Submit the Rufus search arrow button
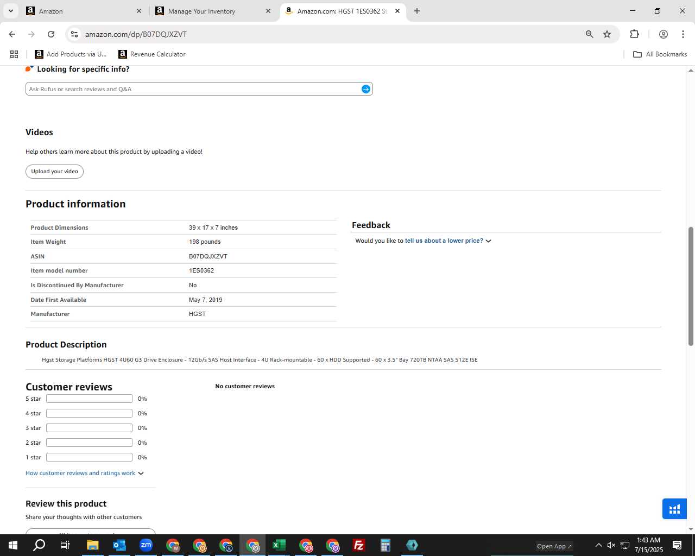Image resolution: width=695 pixels, height=556 pixels. 366,89
